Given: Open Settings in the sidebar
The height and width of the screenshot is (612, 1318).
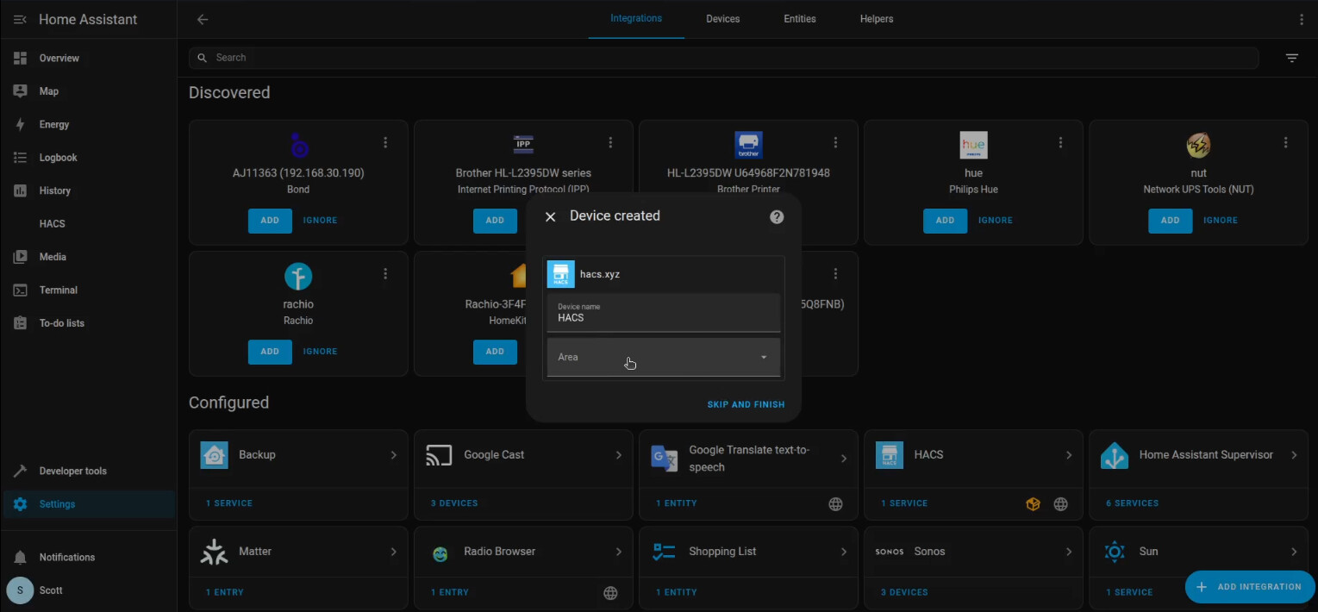Looking at the screenshot, I should coord(89,504).
